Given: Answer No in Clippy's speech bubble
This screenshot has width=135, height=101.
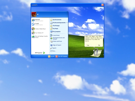Looking at the screenshot, I should tap(99, 45).
